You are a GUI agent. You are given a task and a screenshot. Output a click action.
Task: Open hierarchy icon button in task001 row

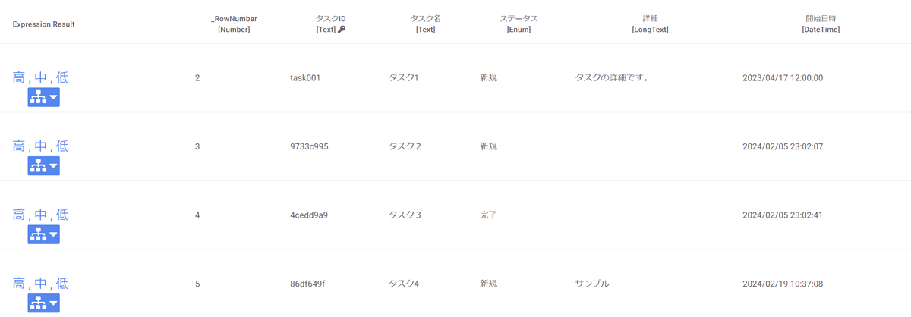pyautogui.click(x=43, y=97)
